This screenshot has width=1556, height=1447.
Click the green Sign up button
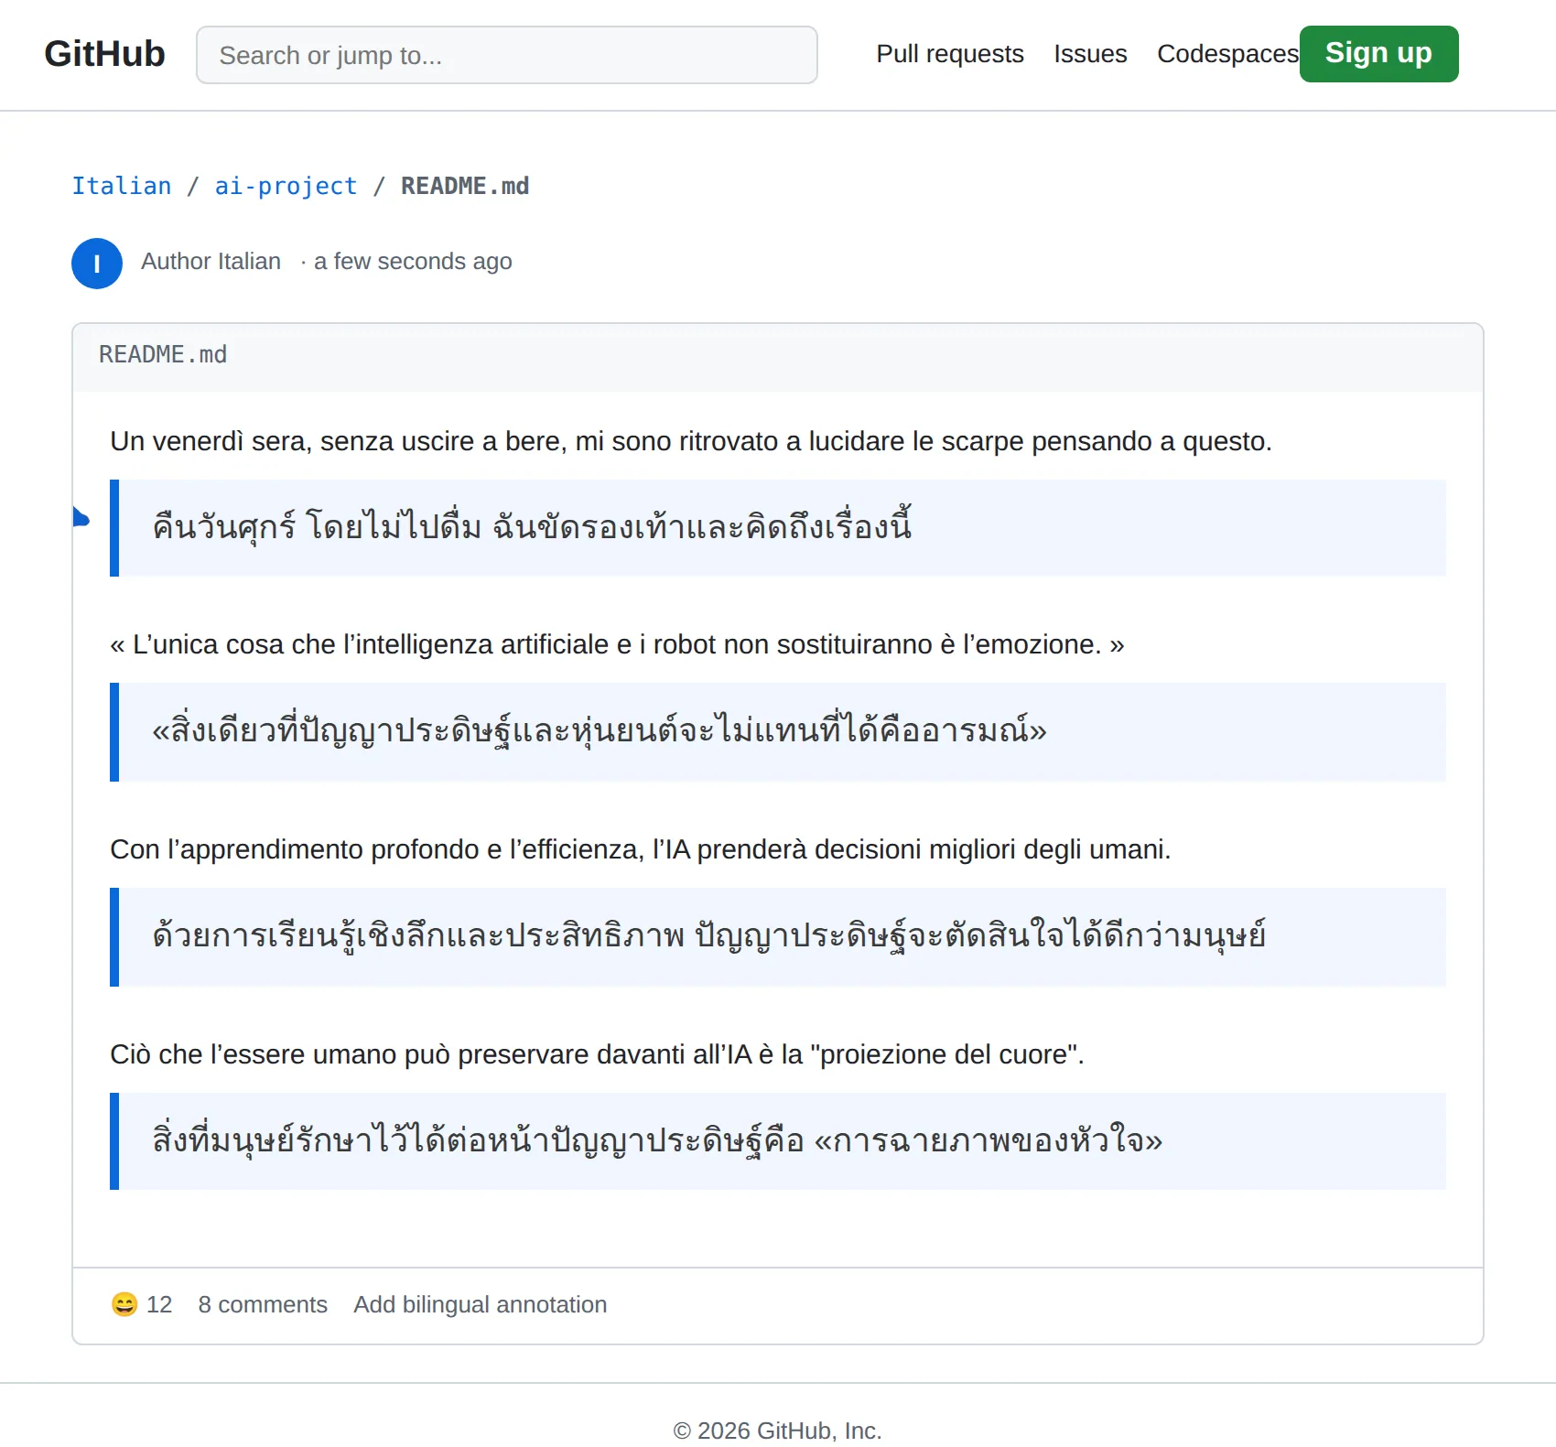(x=1378, y=54)
